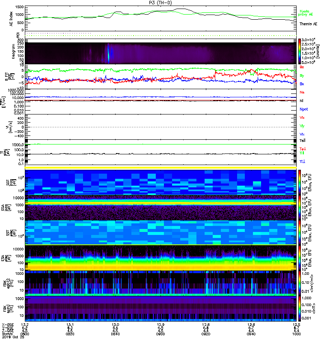Click the X-GSE value 13.0

pyautogui.click(x=115, y=325)
